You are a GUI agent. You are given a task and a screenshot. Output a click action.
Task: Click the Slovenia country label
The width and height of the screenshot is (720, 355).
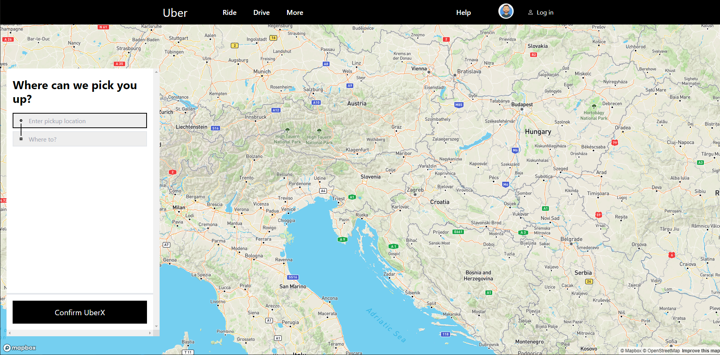(371, 177)
